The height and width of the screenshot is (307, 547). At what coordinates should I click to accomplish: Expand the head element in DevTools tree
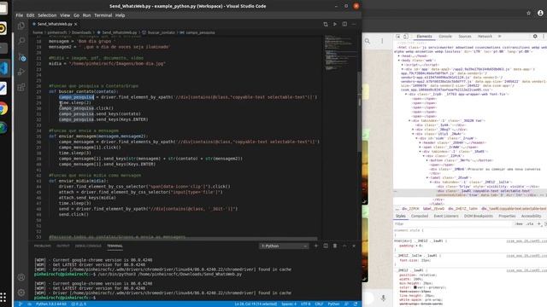[x=399, y=55]
